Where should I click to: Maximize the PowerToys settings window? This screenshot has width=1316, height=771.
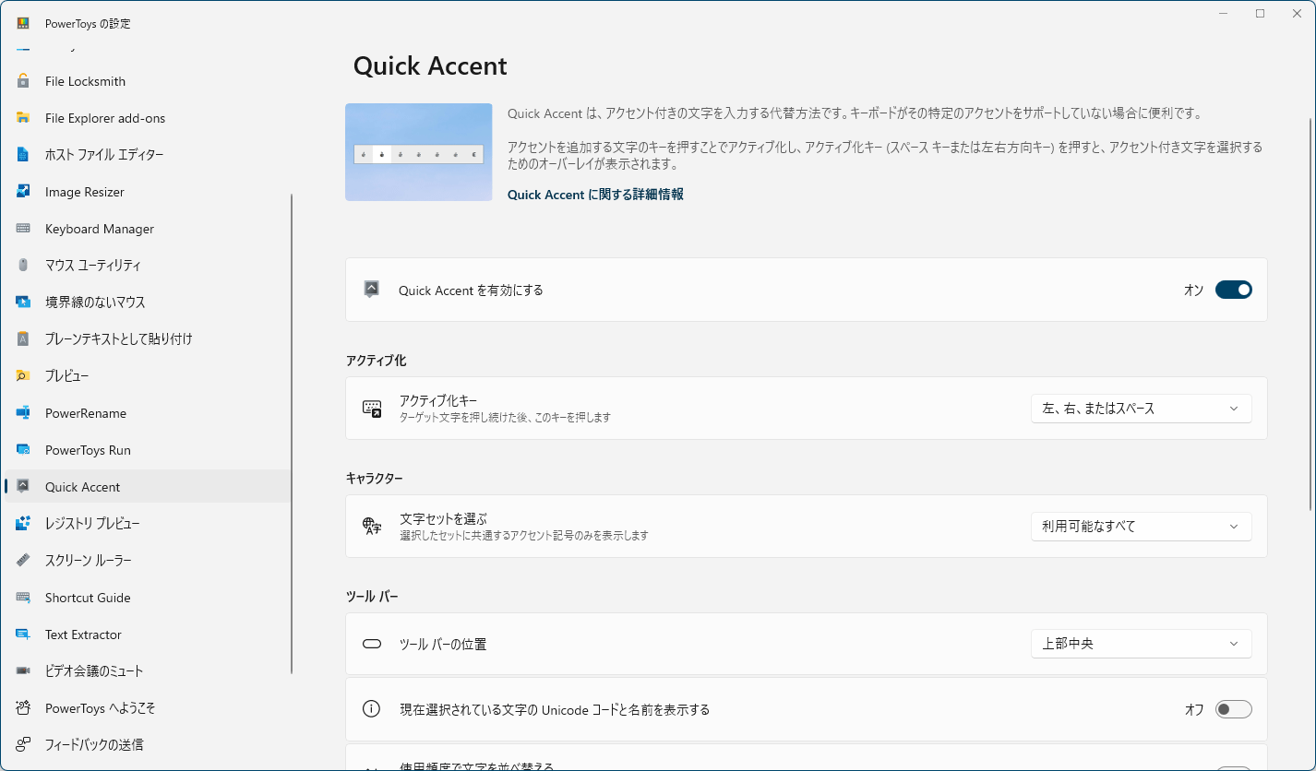[1260, 14]
